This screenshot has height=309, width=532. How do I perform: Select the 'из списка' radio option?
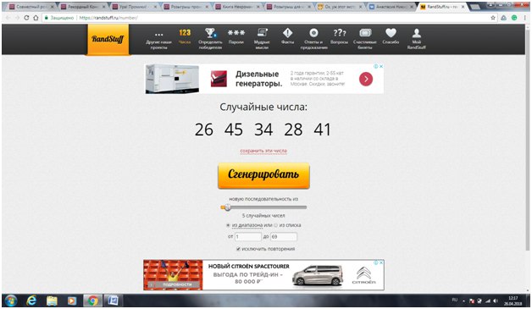pos(276,225)
